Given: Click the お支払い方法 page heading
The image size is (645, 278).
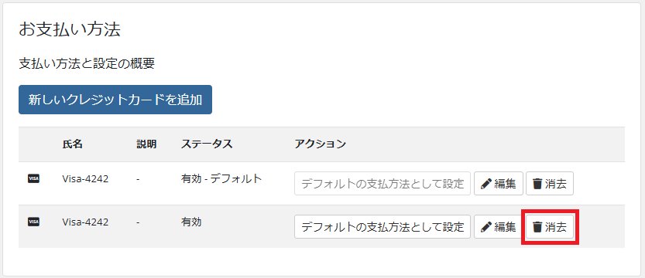Looking at the screenshot, I should coord(70,30).
